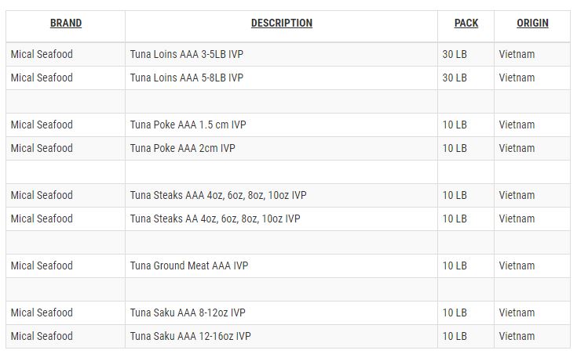Click Mical Seafood brand in first row
The height and width of the screenshot is (354, 577).
[x=42, y=54]
